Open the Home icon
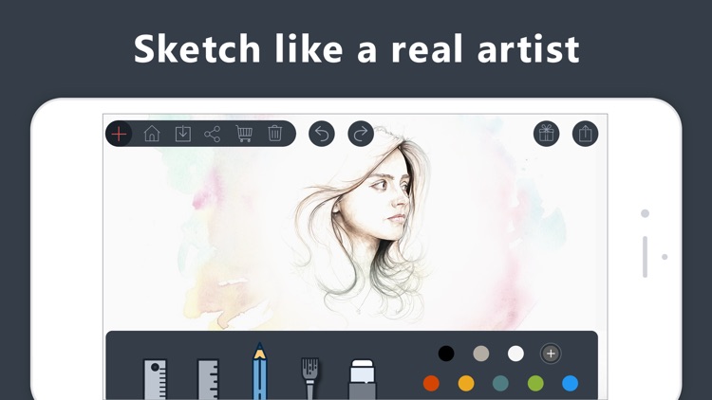 (x=152, y=134)
